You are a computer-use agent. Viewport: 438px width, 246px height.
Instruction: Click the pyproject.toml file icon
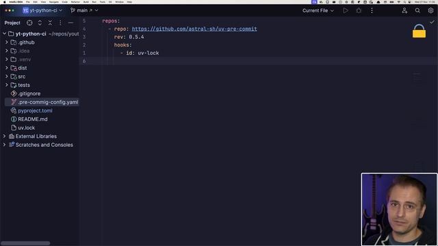click(14, 111)
